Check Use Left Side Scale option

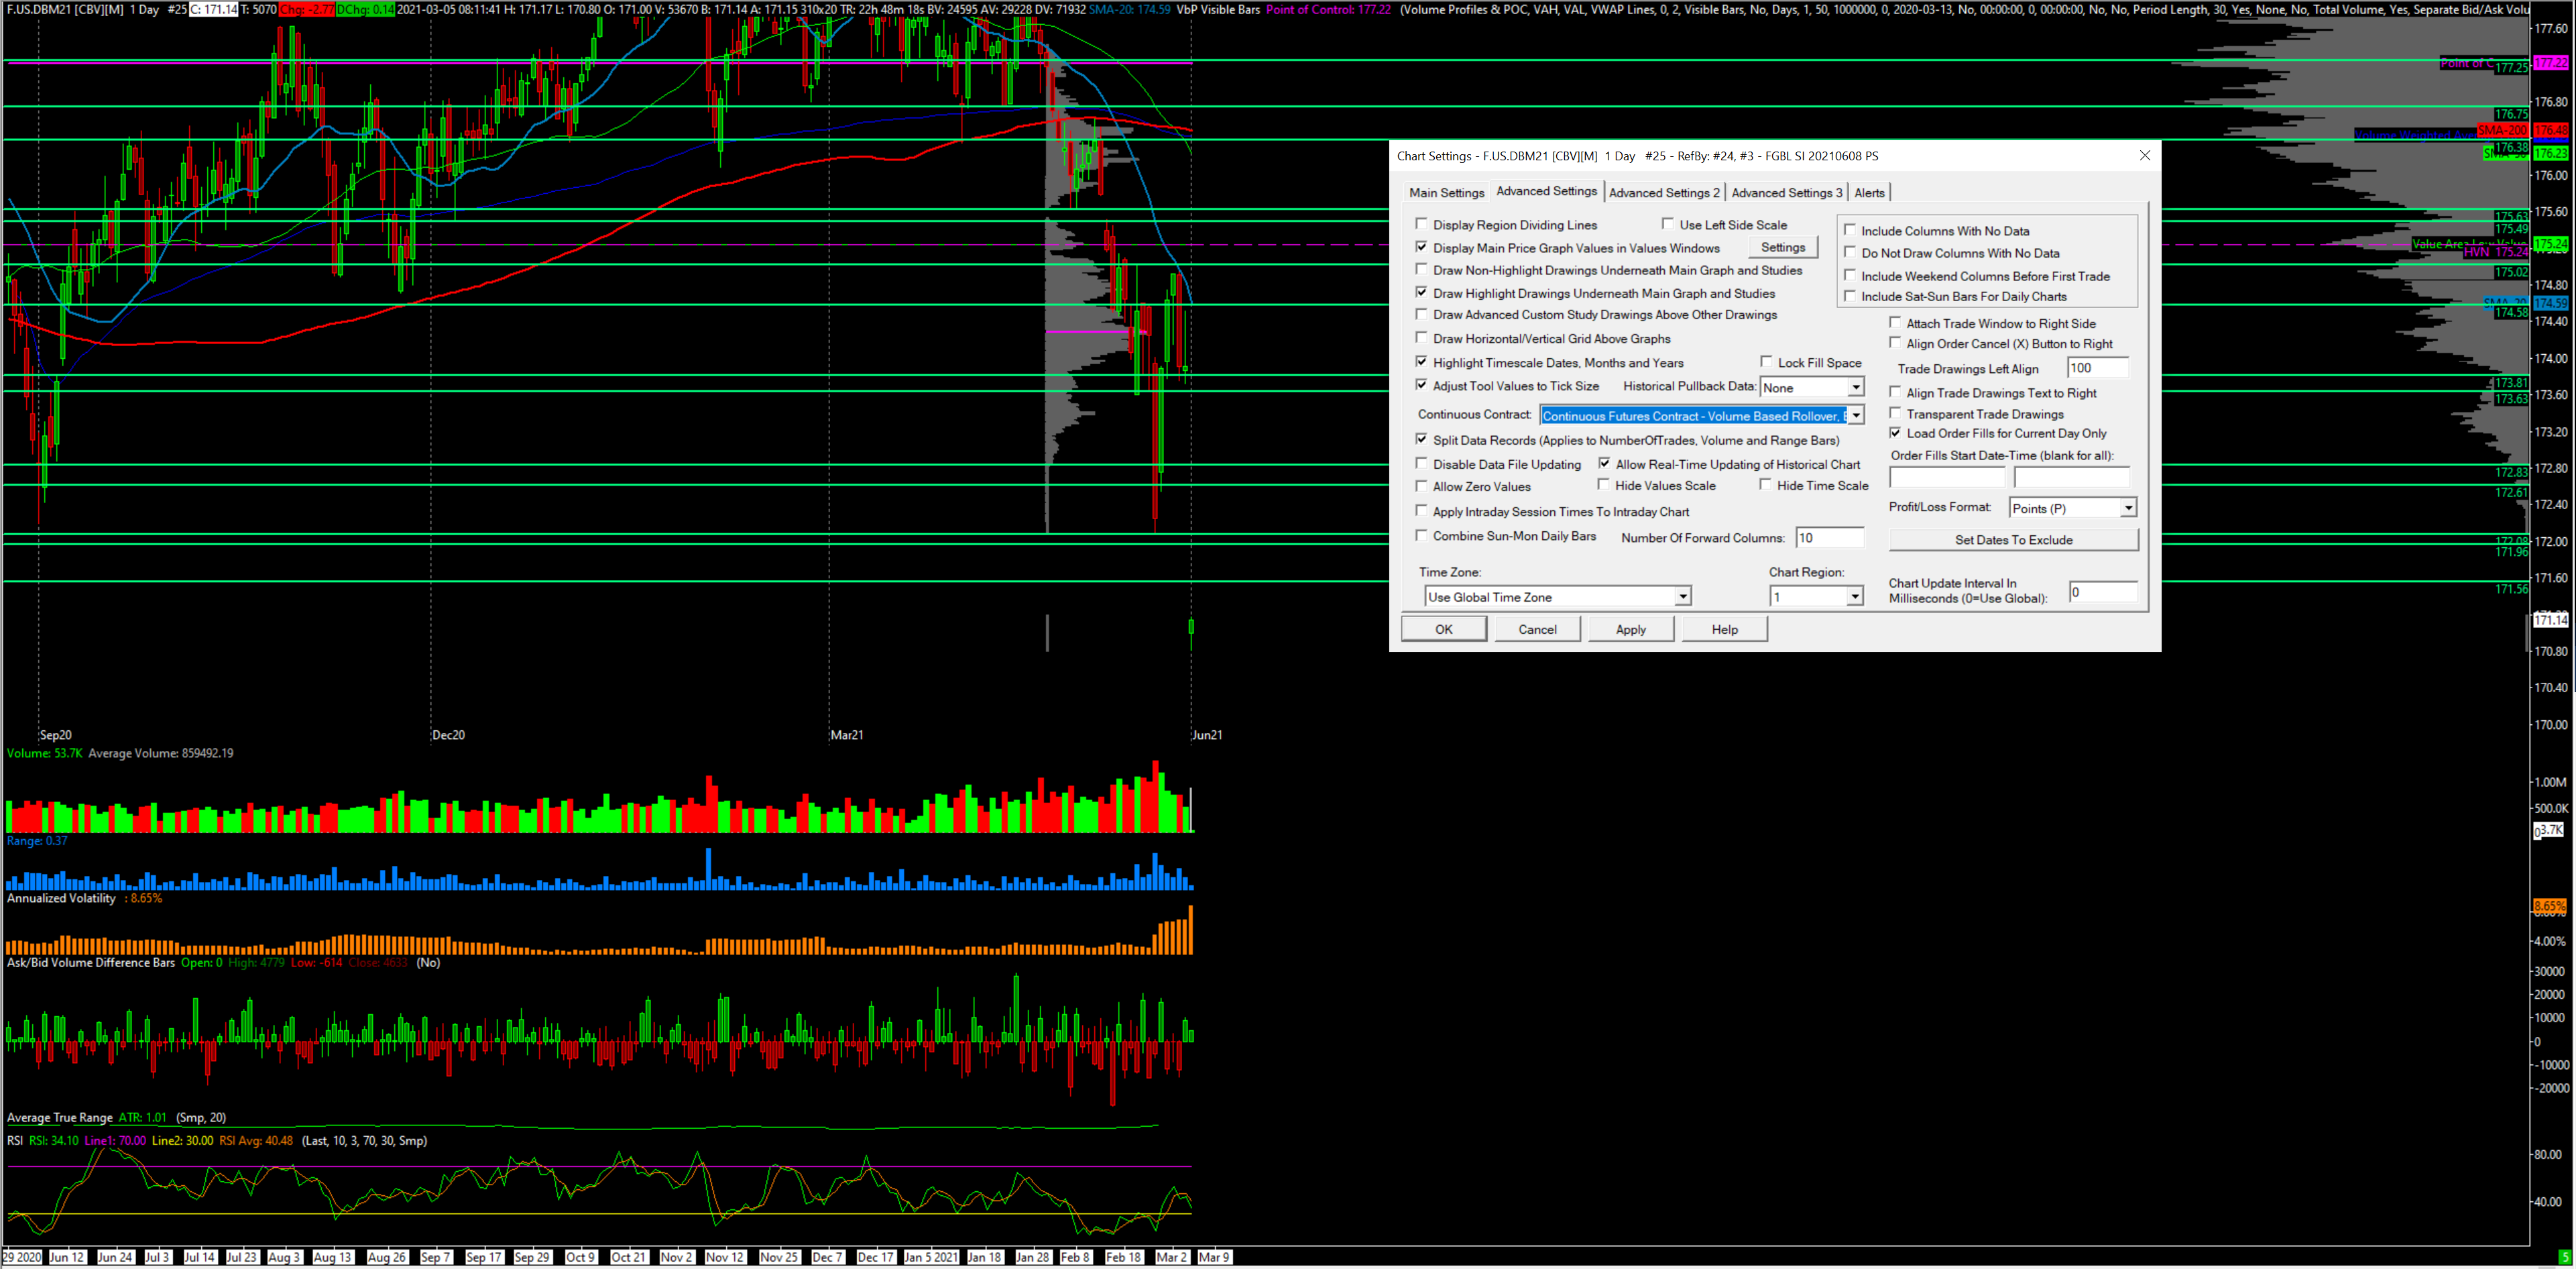point(1668,224)
